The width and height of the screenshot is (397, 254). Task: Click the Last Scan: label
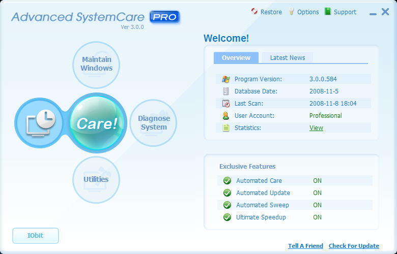coord(248,103)
